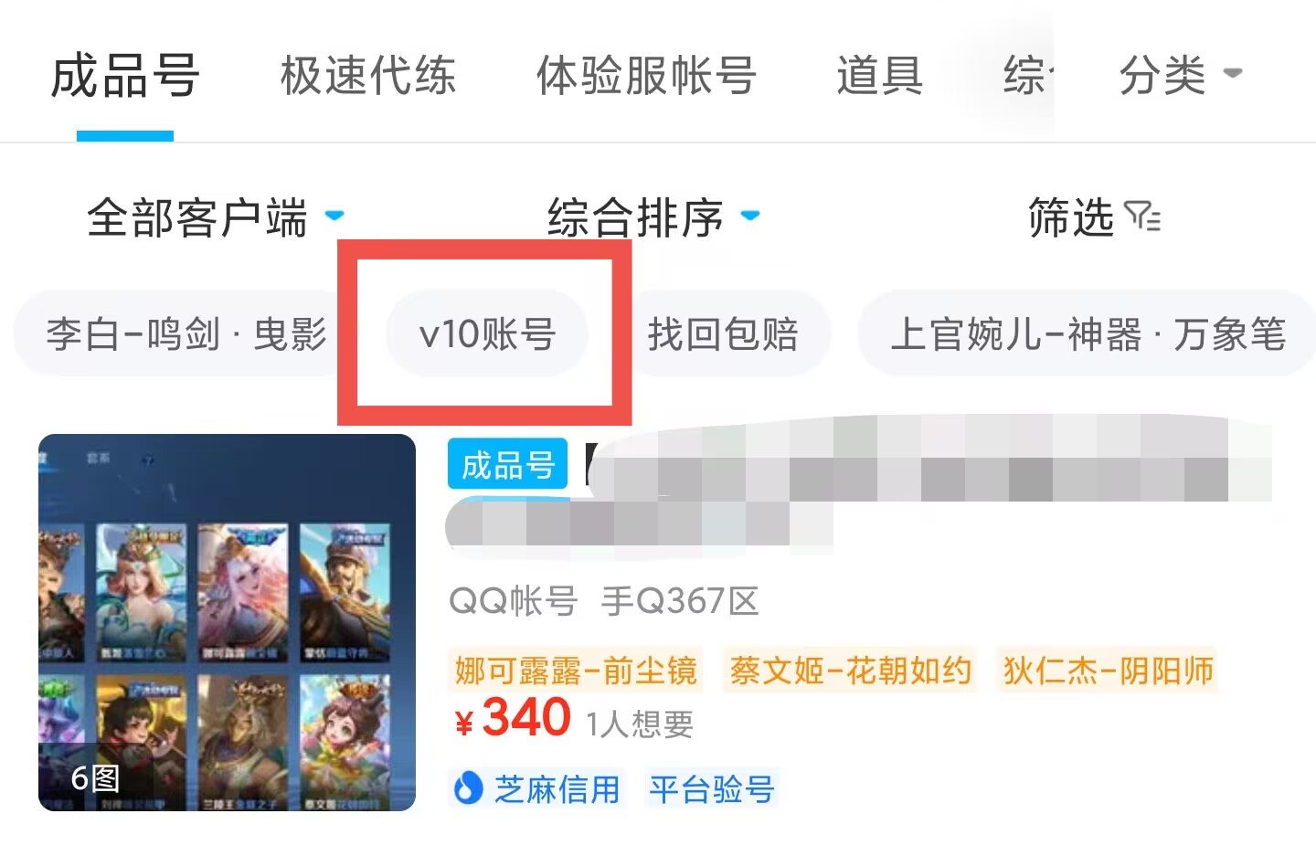Expand the 综合排序 sort dropdown
This screenshot has height=856, width=1316.
[x=653, y=218]
